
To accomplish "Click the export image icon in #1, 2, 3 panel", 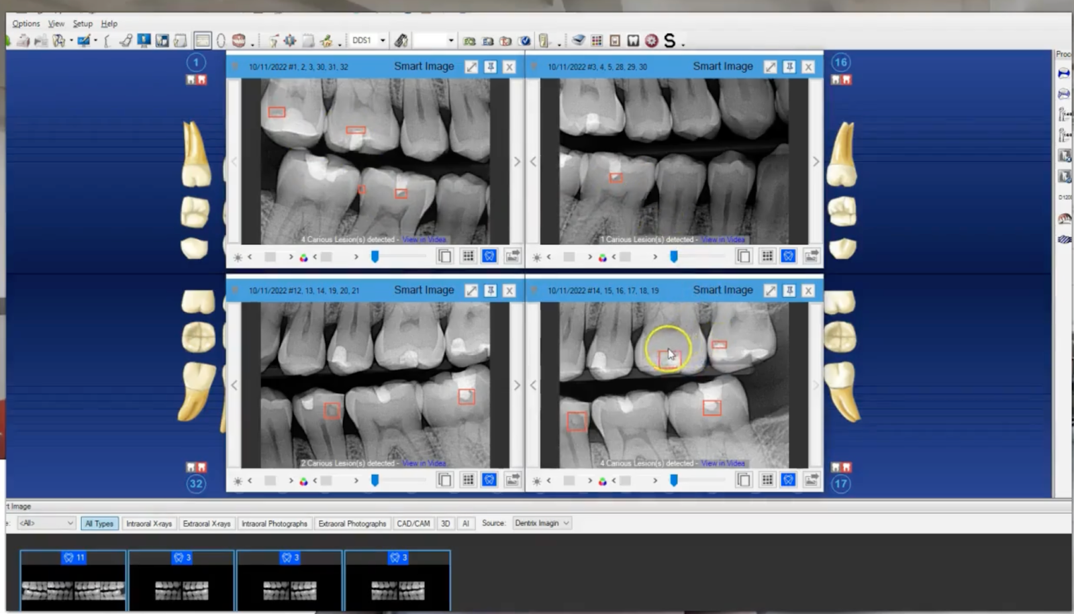I will (512, 256).
